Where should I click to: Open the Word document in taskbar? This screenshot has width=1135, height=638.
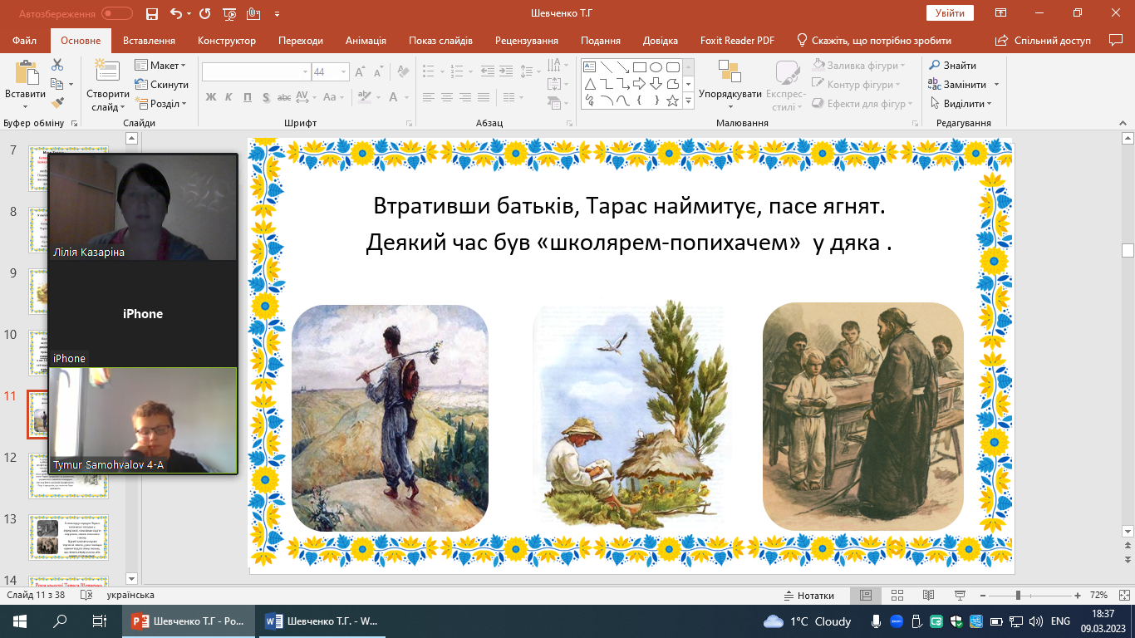(323, 621)
